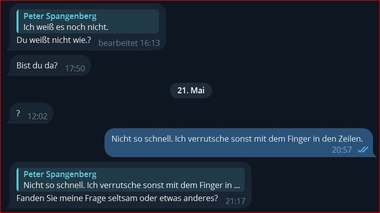Click teal bar of bottom reply quote
Screen dimensions: 380x213
click(17, 180)
